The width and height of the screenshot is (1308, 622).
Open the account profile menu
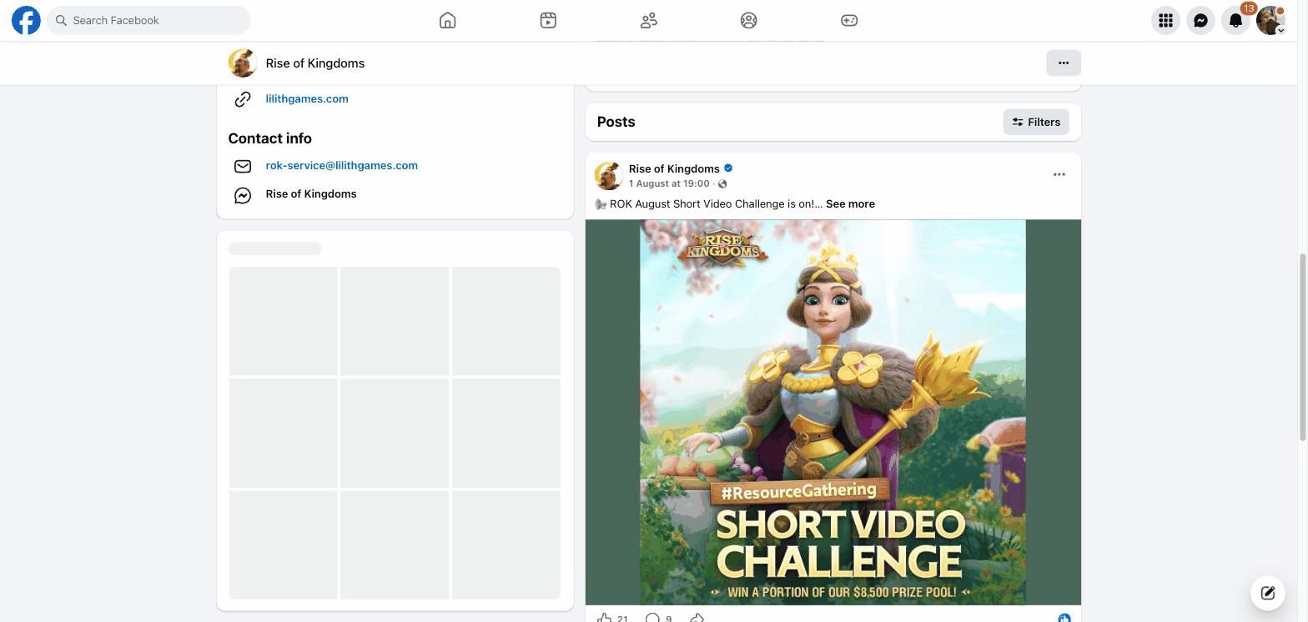tap(1270, 20)
